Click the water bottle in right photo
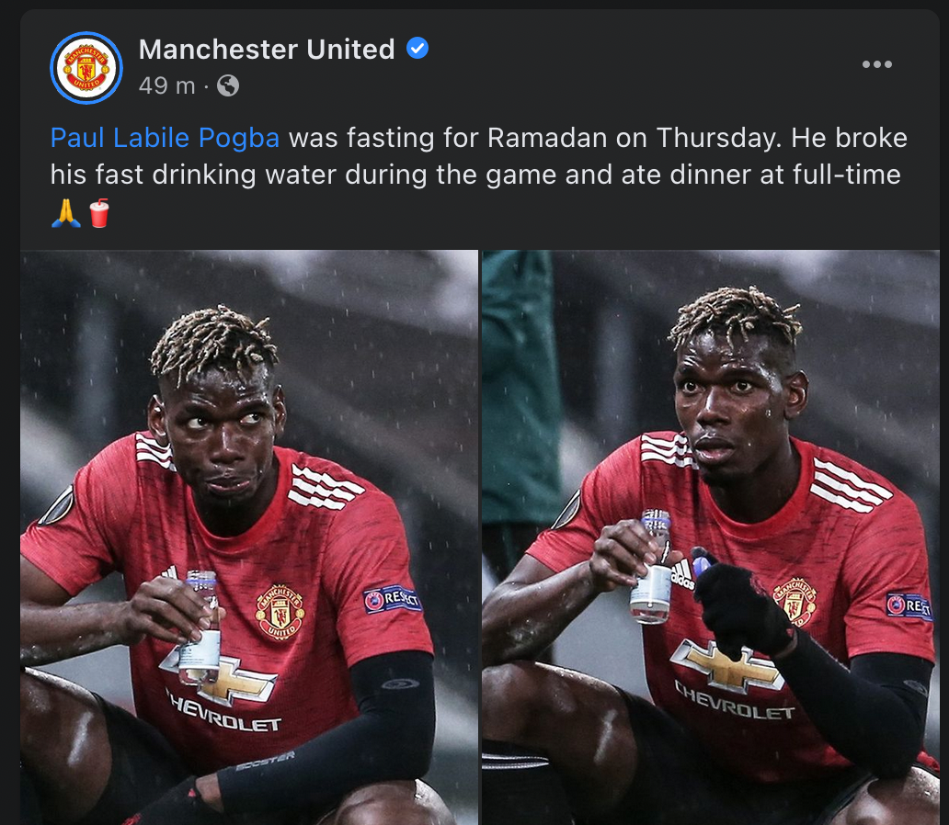This screenshot has width=949, height=825. (x=651, y=567)
